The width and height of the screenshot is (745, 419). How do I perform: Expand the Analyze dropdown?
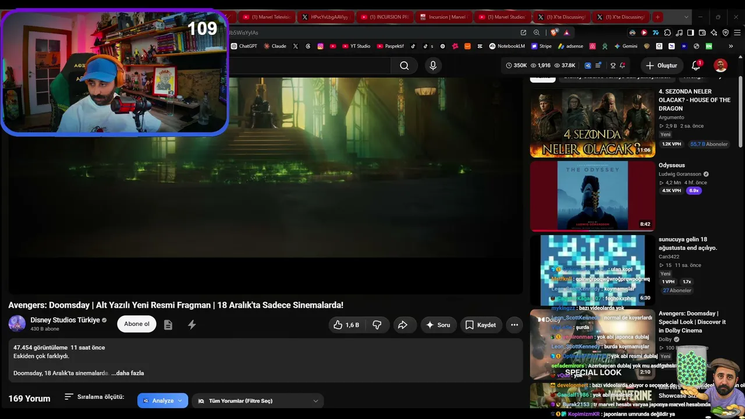click(x=163, y=400)
